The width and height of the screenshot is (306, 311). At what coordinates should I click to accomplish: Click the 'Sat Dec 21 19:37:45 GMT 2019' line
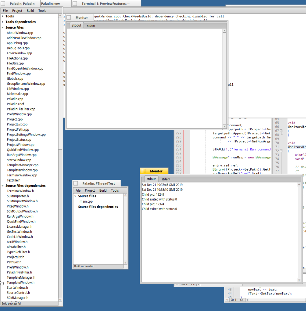tap(162, 185)
